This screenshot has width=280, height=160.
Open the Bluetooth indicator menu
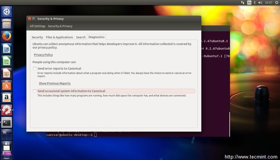coord(255,3)
